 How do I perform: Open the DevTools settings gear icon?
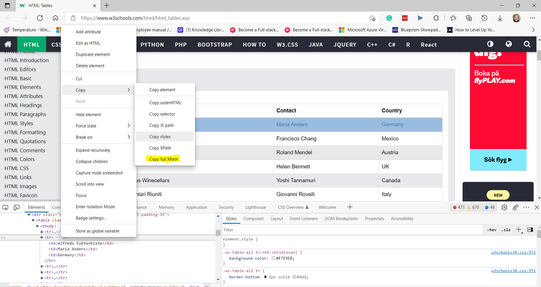tap(504, 207)
